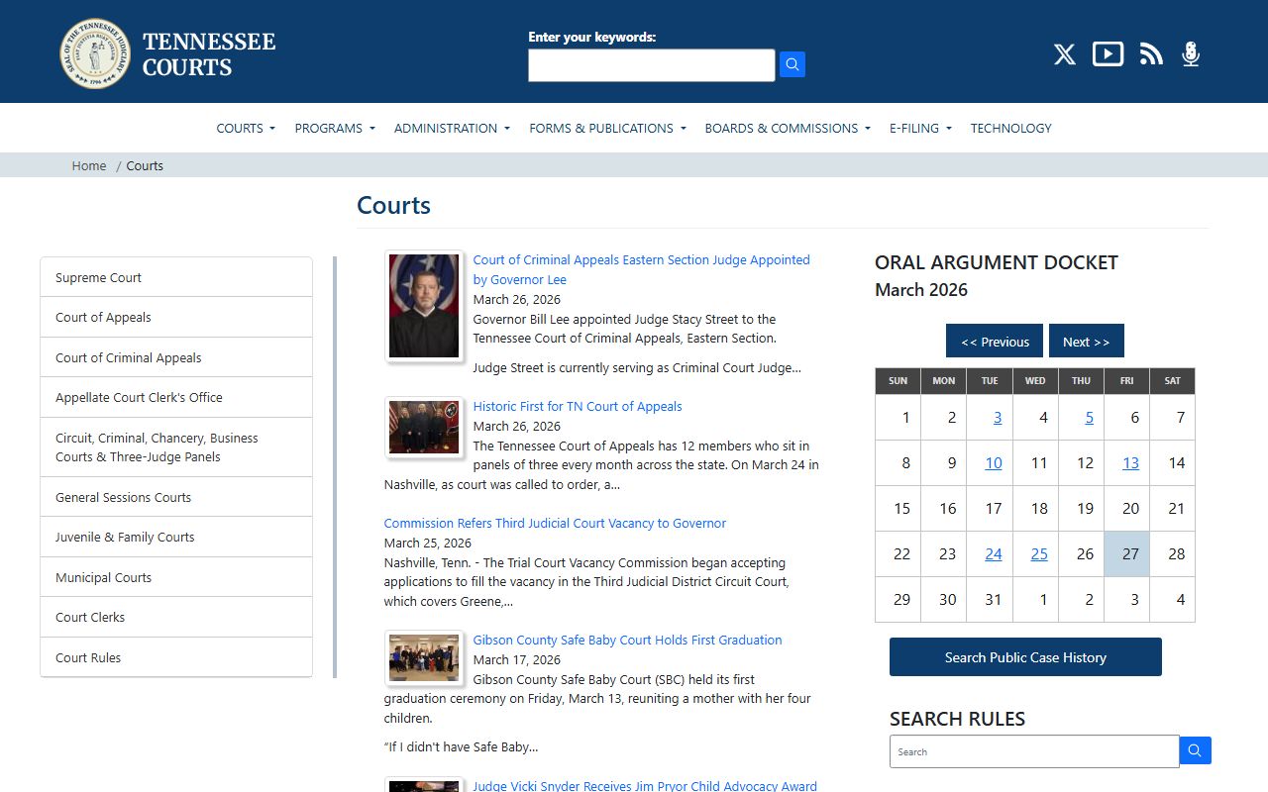Image resolution: width=1268 pixels, height=792 pixels.
Task: Go to the next docket month
Action: coord(1087,342)
